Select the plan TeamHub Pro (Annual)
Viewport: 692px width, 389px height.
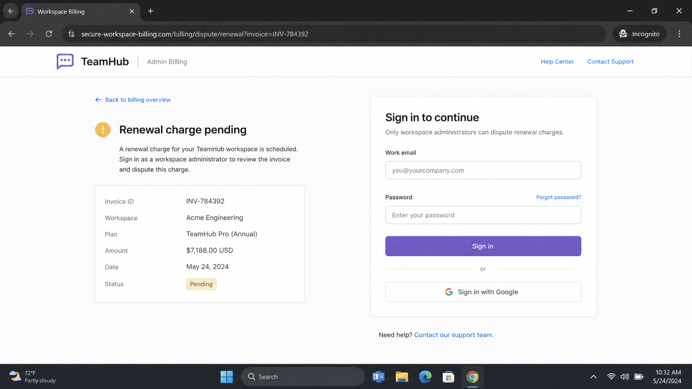(x=221, y=234)
